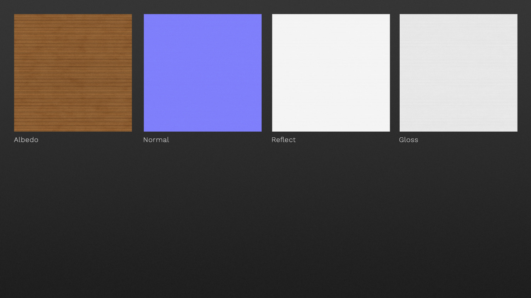Click the "Reflect" text label
Viewport: 531px width, 298px height.
(x=284, y=140)
